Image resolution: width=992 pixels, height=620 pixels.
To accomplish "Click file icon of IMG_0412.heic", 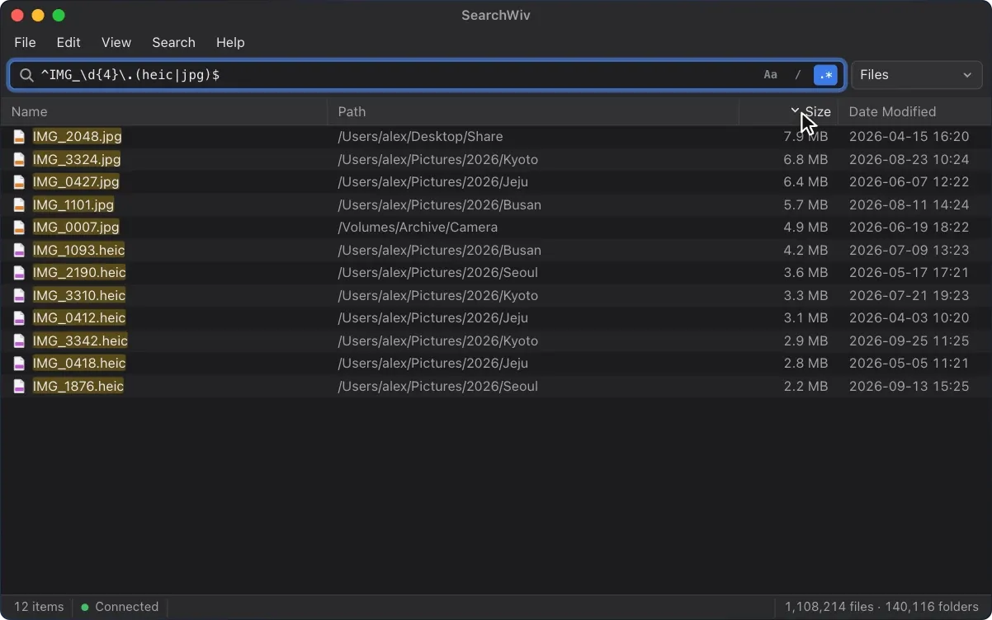I will pos(19,318).
